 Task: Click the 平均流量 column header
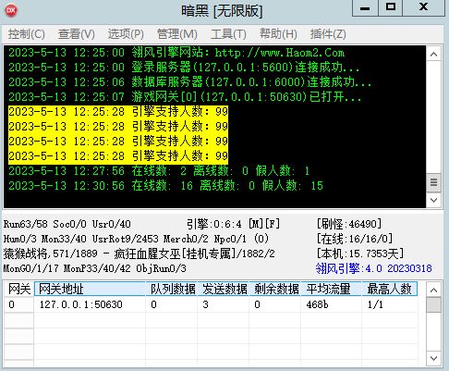pos(332,290)
